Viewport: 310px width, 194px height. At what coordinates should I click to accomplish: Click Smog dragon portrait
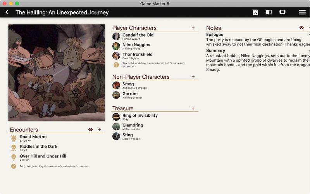click(116, 85)
